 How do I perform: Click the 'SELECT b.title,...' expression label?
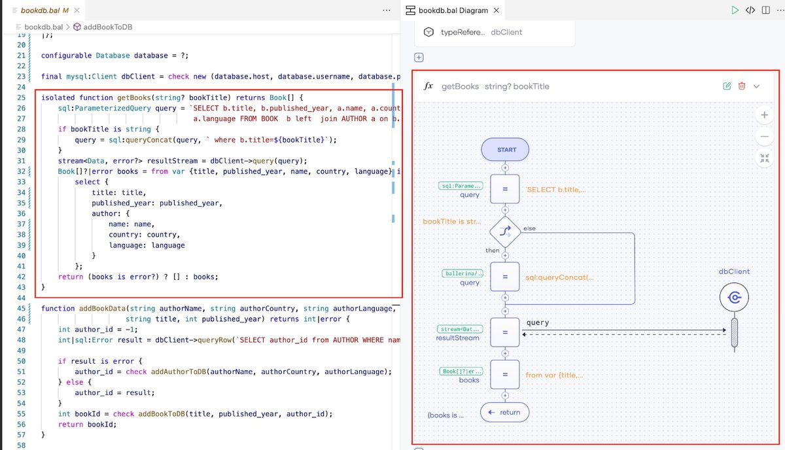(x=556, y=189)
